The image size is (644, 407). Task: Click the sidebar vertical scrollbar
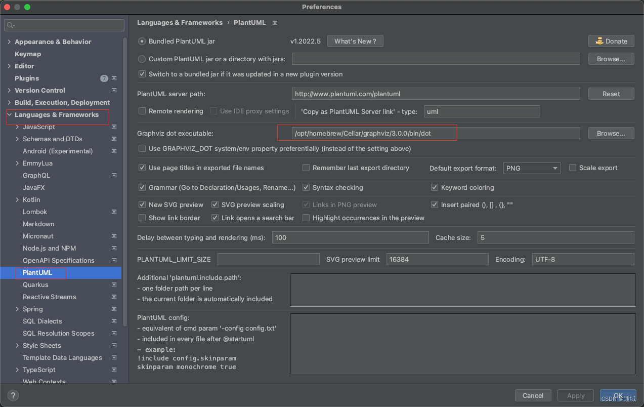[125, 182]
